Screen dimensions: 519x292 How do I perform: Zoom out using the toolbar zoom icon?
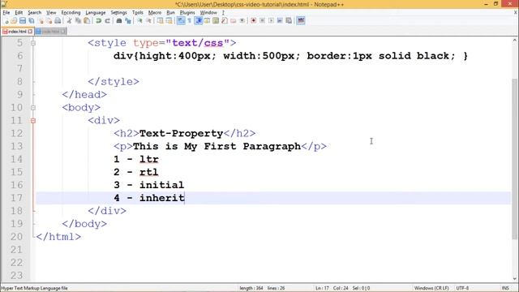click(148, 20)
